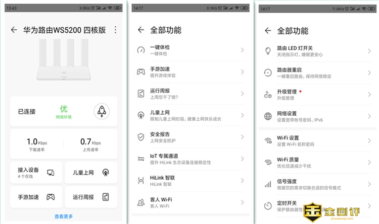Click the 路由 LED 灯开关 bulb icon
This screenshot has width=379, height=224.
click(268, 50)
